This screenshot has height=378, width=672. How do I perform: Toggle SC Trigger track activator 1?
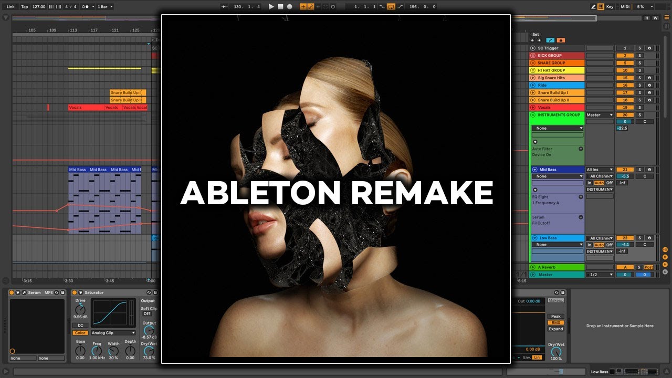pos(625,48)
